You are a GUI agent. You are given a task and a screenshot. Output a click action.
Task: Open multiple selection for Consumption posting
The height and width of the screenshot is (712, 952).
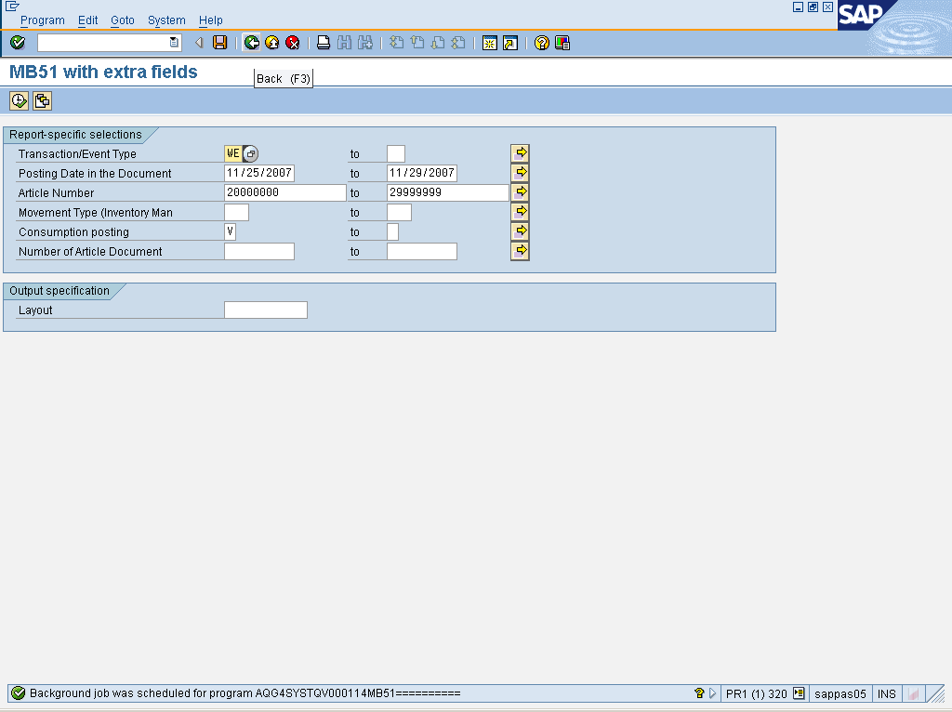click(521, 231)
